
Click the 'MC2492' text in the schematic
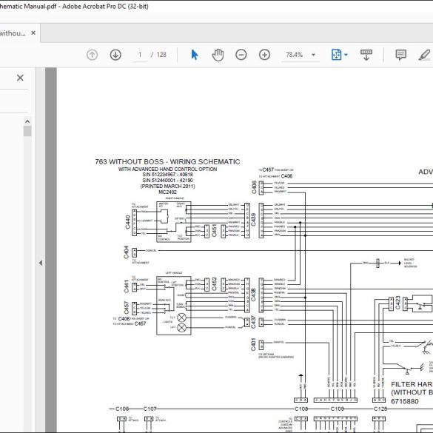pos(167,192)
